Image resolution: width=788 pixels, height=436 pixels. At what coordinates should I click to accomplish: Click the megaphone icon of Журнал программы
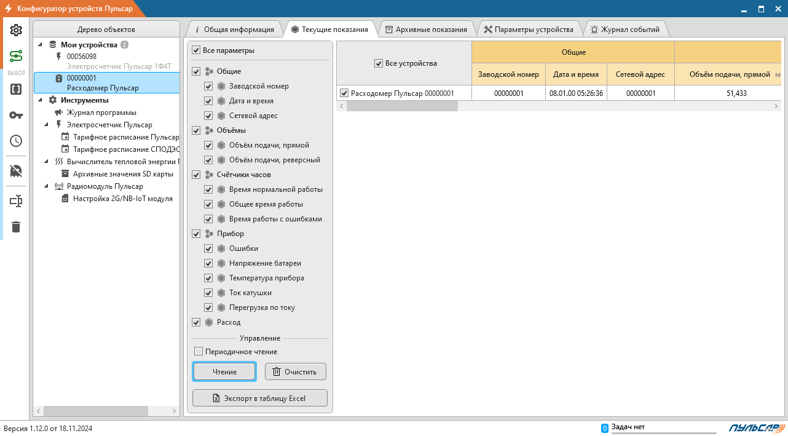(59, 113)
